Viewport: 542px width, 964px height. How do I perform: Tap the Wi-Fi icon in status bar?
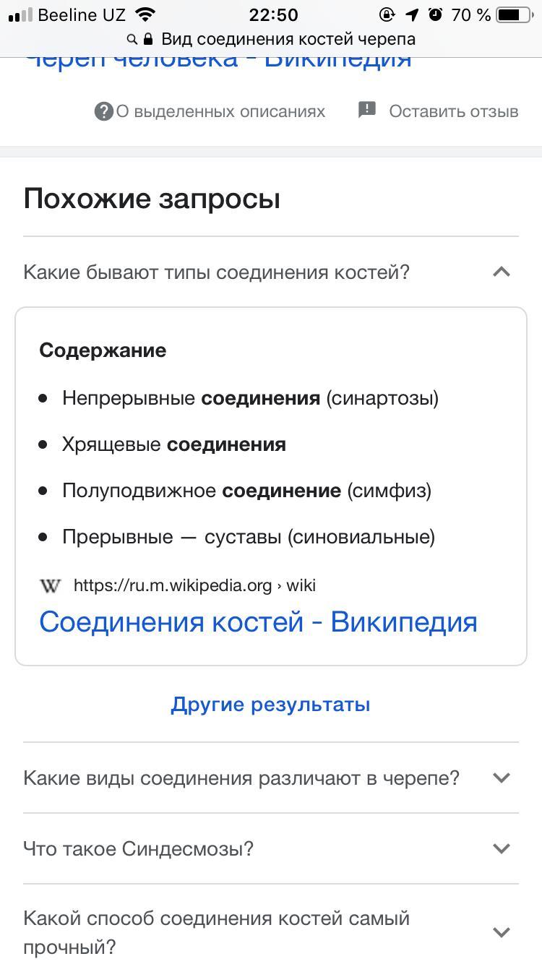point(146,14)
